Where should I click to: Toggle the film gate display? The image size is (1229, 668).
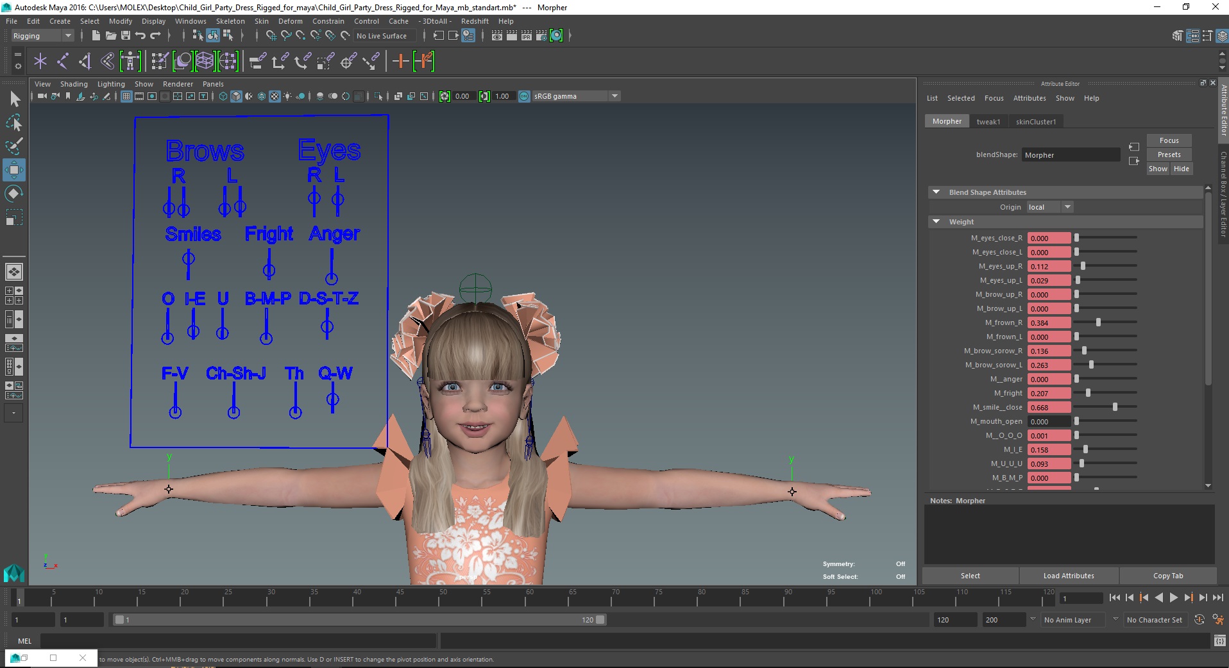pos(139,96)
